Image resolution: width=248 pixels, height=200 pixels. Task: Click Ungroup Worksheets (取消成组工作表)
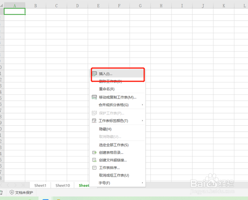coord(117,175)
